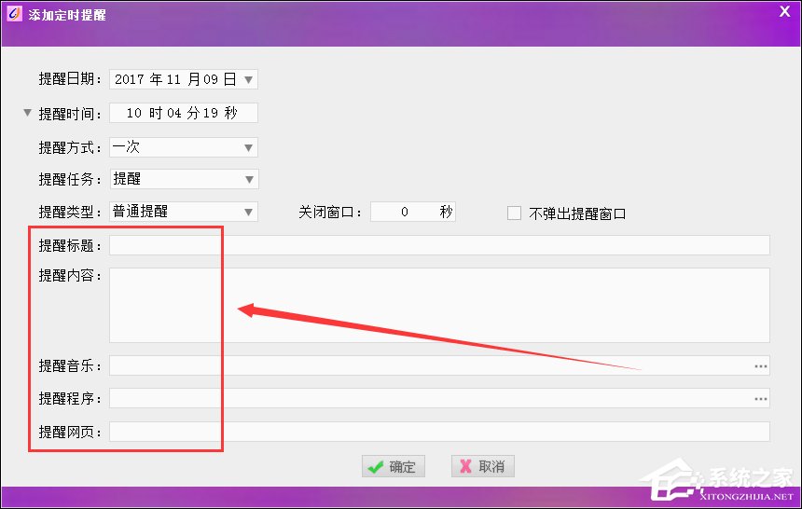
Task: Enable the 不弹出提醒窗口 checkbox
Action: 514,213
